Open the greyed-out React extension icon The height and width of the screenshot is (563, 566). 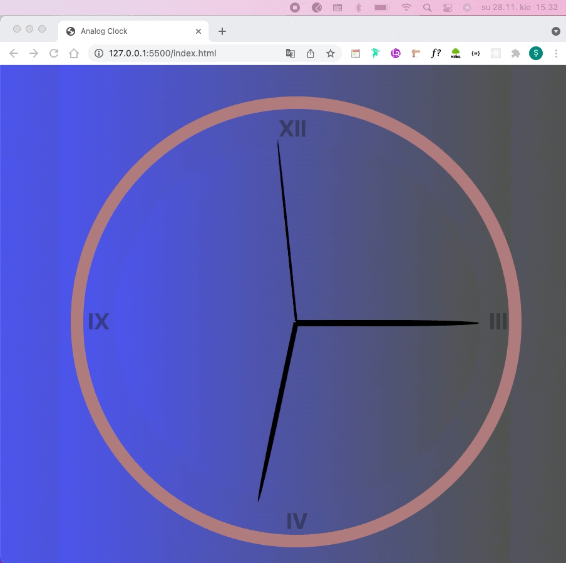496,53
